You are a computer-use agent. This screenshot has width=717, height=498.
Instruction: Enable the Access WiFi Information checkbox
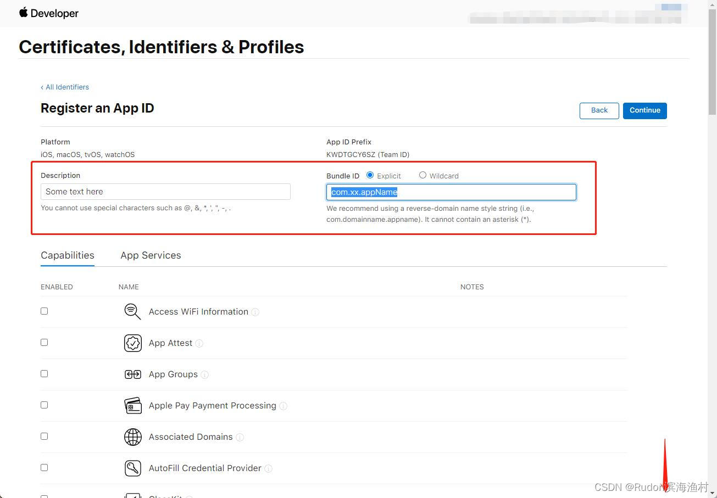[45, 311]
